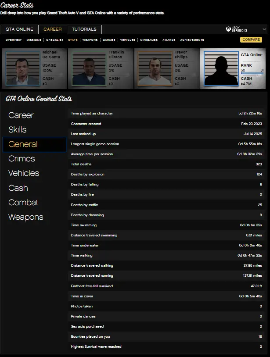270x357 pixels.
Task: Click 'Farthest free-fall survived' label
Action: pos(92,286)
